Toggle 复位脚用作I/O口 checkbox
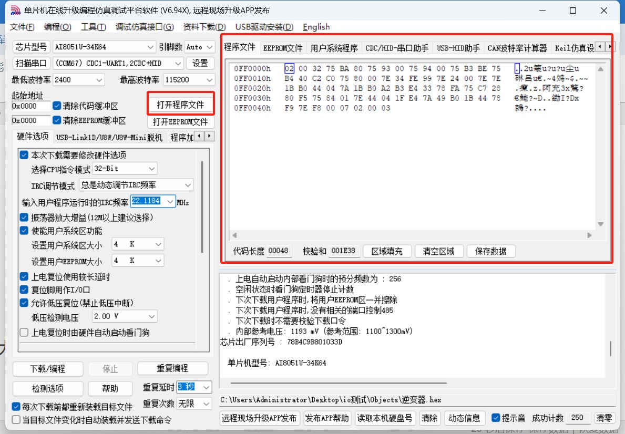 point(24,290)
